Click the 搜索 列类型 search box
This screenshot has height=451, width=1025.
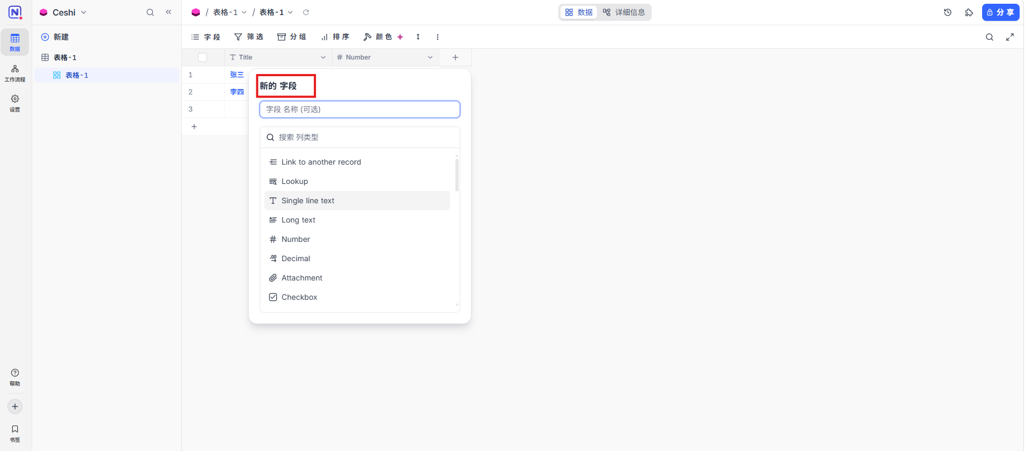[x=360, y=137]
